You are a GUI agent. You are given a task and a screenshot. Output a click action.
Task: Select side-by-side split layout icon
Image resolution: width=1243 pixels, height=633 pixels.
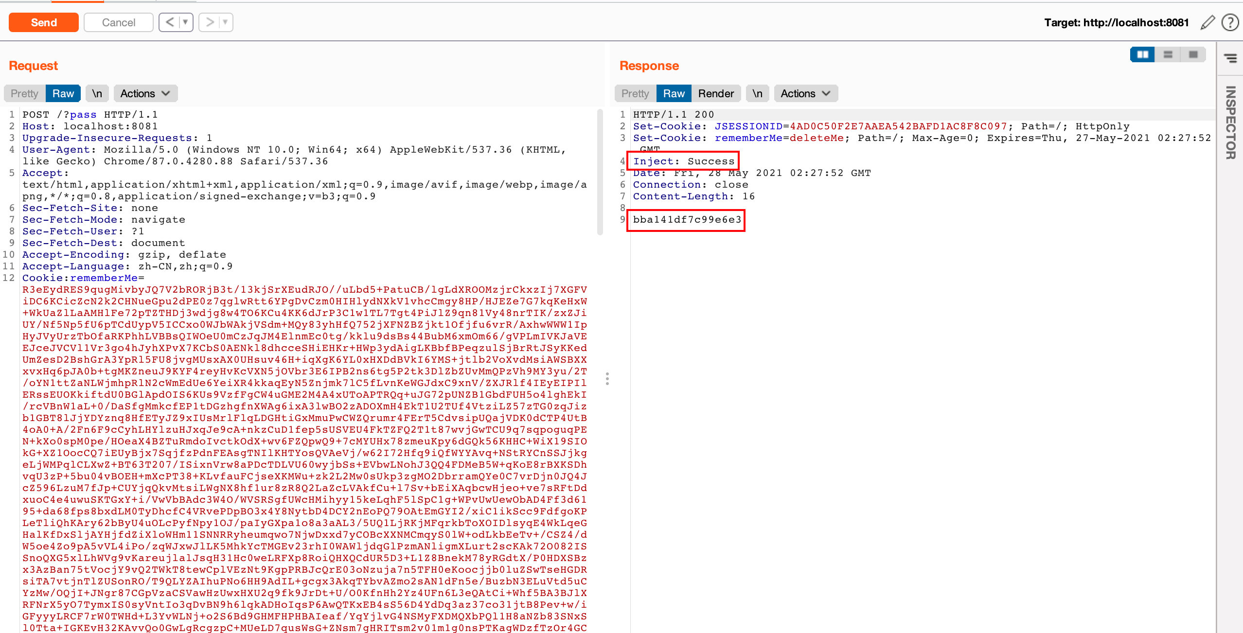point(1142,54)
